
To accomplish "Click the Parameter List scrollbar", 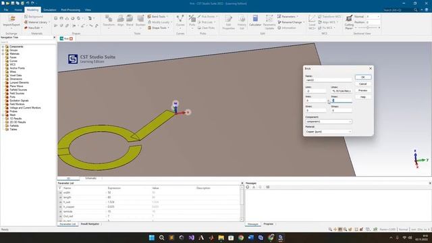I will coord(242,203).
